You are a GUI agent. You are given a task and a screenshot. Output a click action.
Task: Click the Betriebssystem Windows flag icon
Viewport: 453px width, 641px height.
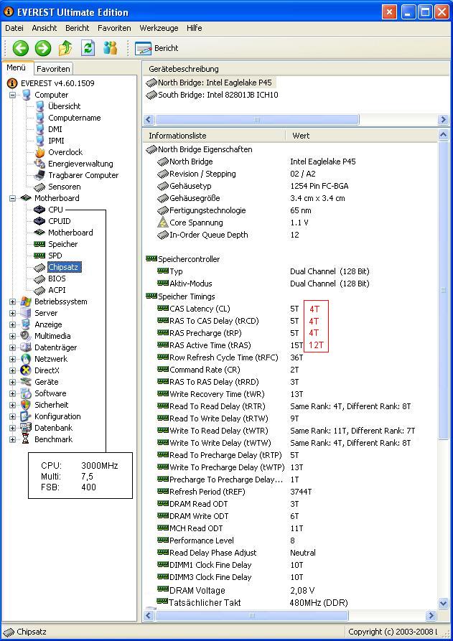[x=26, y=301]
